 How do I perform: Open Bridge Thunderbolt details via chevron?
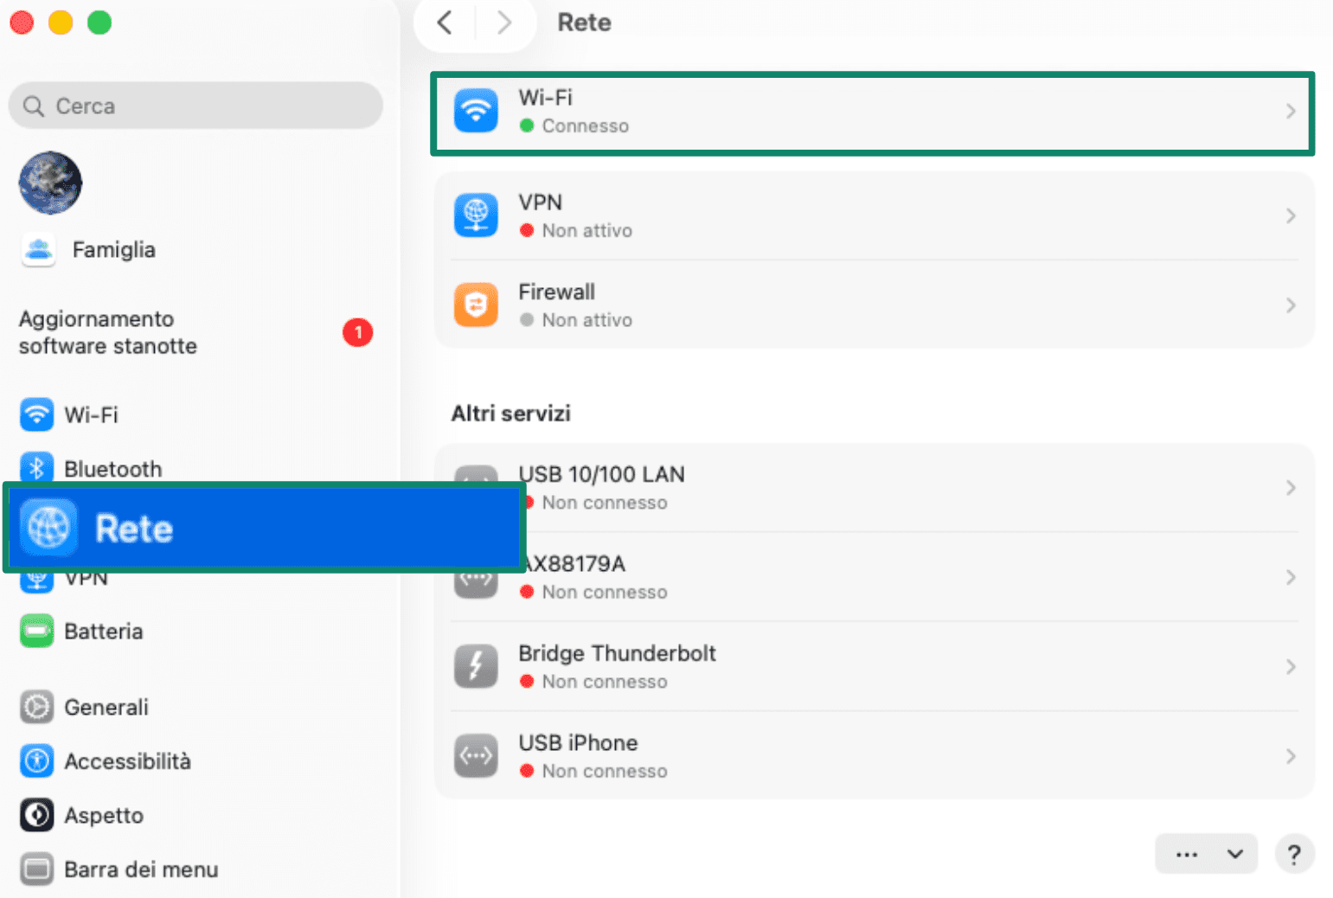pyautogui.click(x=1291, y=666)
